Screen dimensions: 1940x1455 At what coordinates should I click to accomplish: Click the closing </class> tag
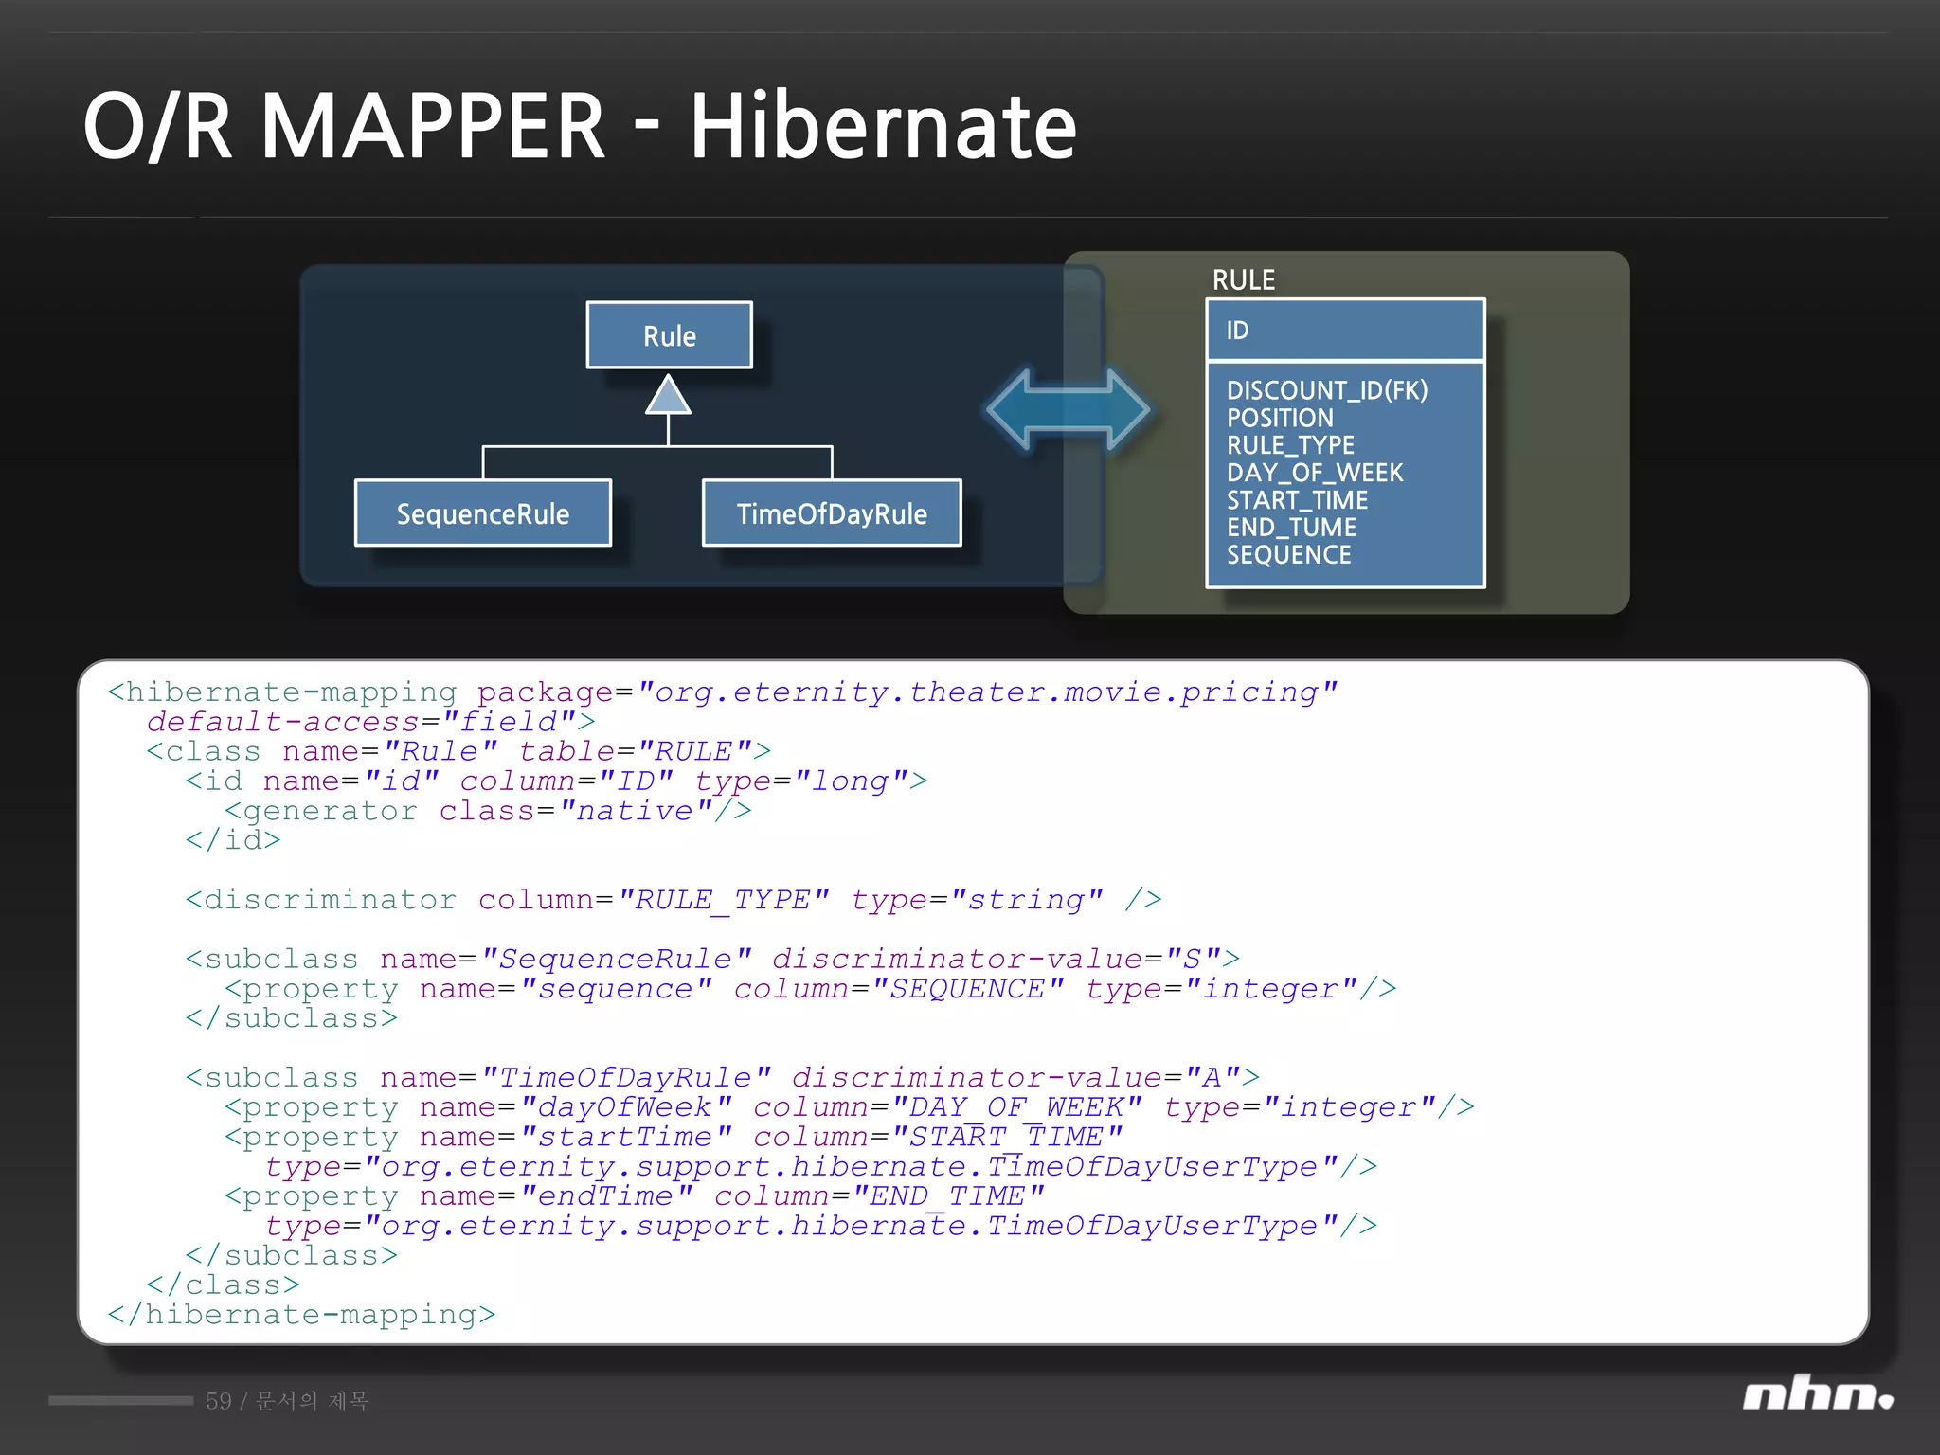coord(224,1285)
